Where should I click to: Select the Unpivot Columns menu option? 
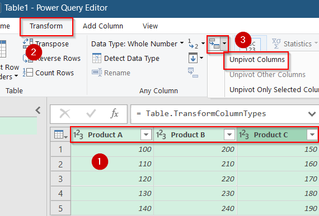(257, 60)
